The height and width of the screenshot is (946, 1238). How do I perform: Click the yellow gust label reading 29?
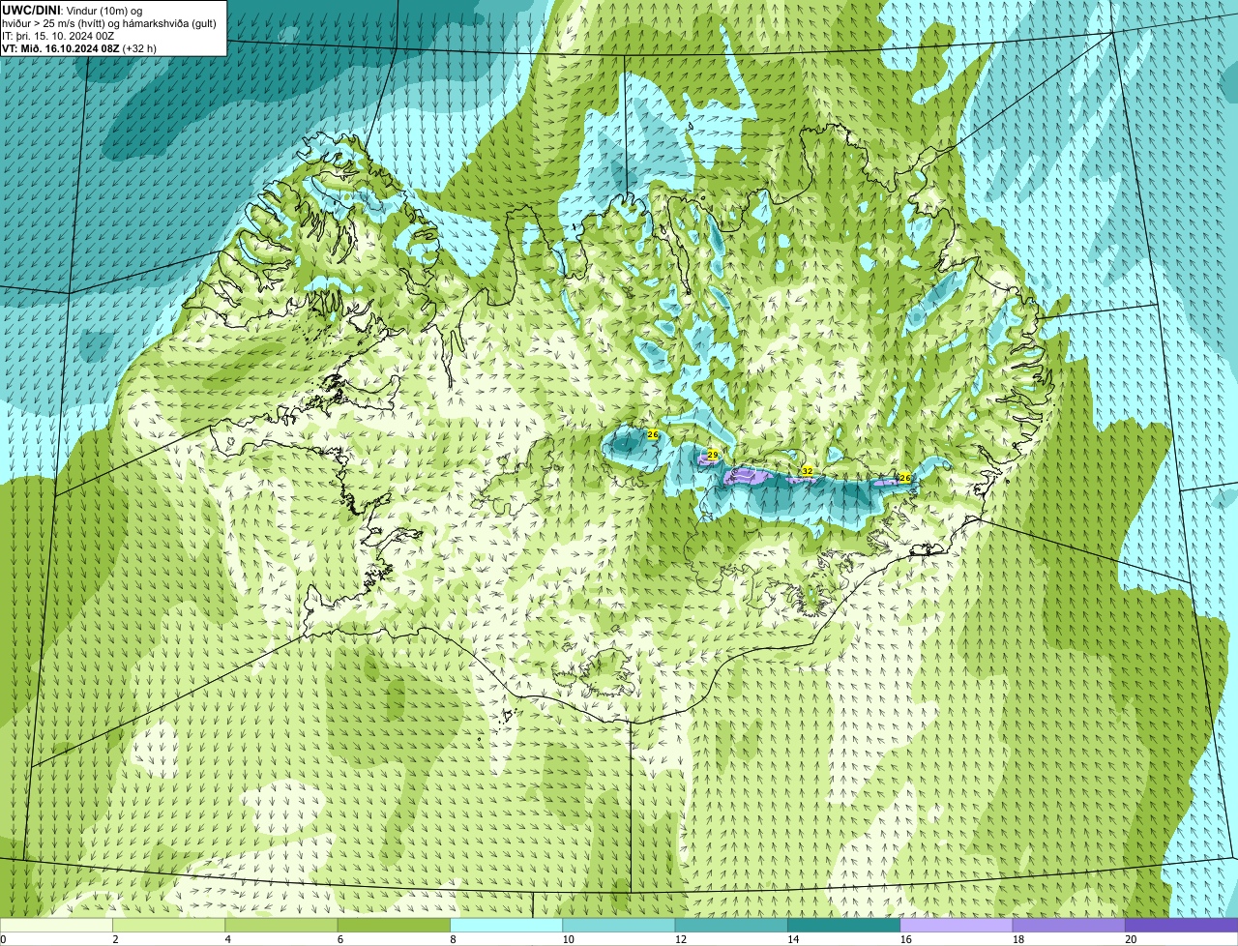713,455
